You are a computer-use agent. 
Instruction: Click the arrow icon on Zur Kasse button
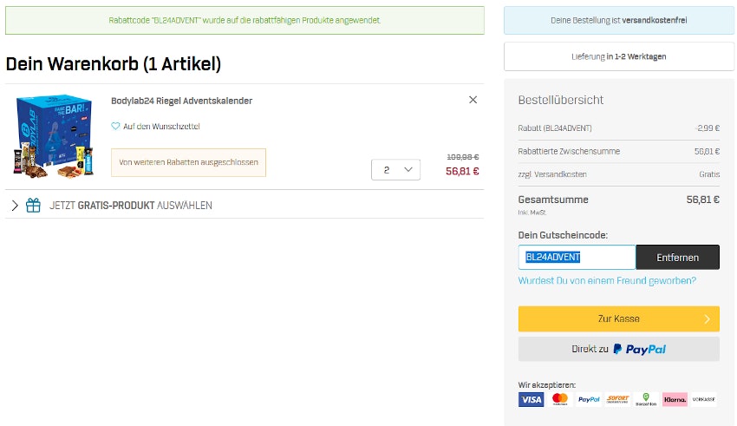(x=707, y=319)
